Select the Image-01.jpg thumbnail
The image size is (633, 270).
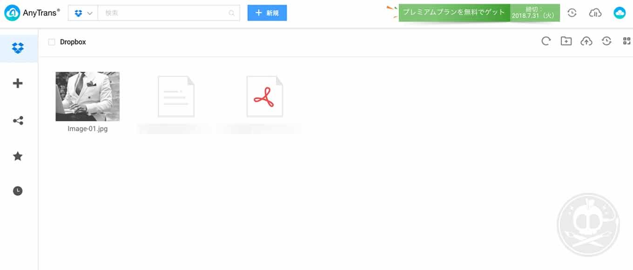tap(88, 96)
